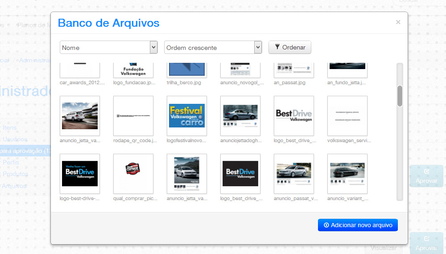Click the anuncio_novogol_ filename

(242, 83)
